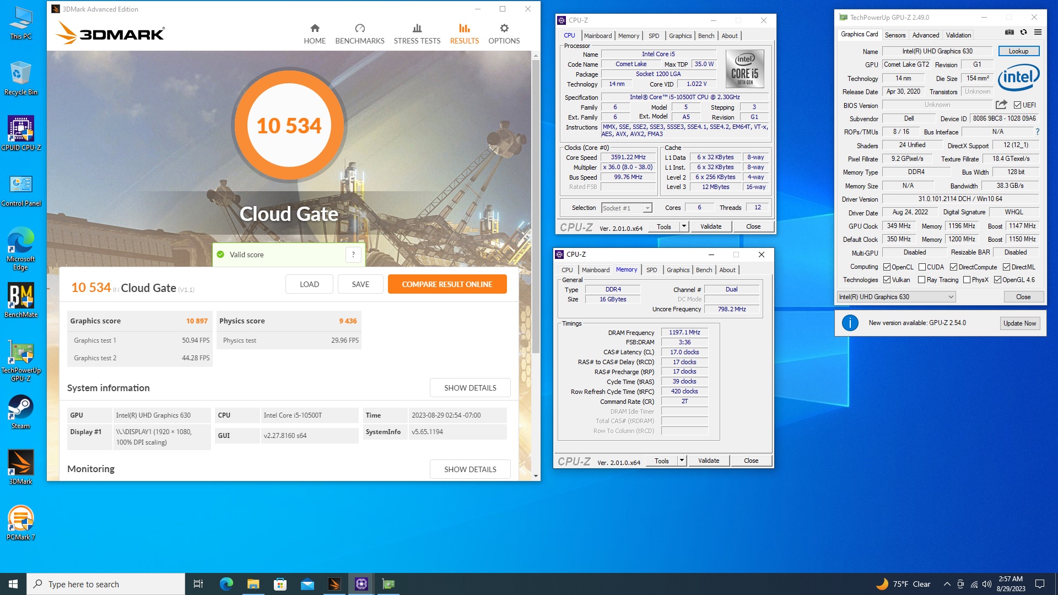Click the Bus Interface question mark in GPU-Z
The image size is (1058, 595).
[1038, 132]
